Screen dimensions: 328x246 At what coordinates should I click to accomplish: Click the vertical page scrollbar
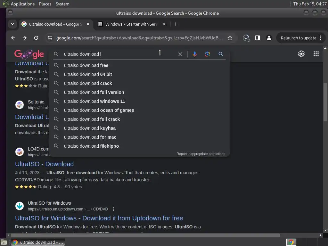[x=325, y=102]
